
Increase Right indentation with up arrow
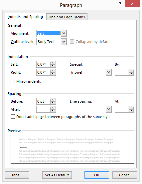[x=53, y=71]
